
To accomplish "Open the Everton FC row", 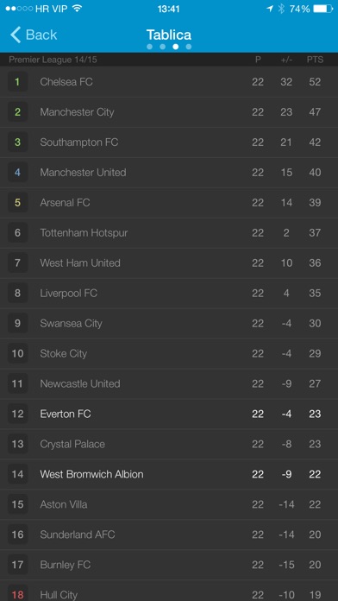I will 169,414.
